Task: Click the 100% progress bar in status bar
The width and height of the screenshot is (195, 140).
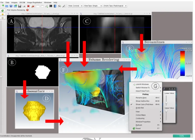Action: click(x=181, y=136)
